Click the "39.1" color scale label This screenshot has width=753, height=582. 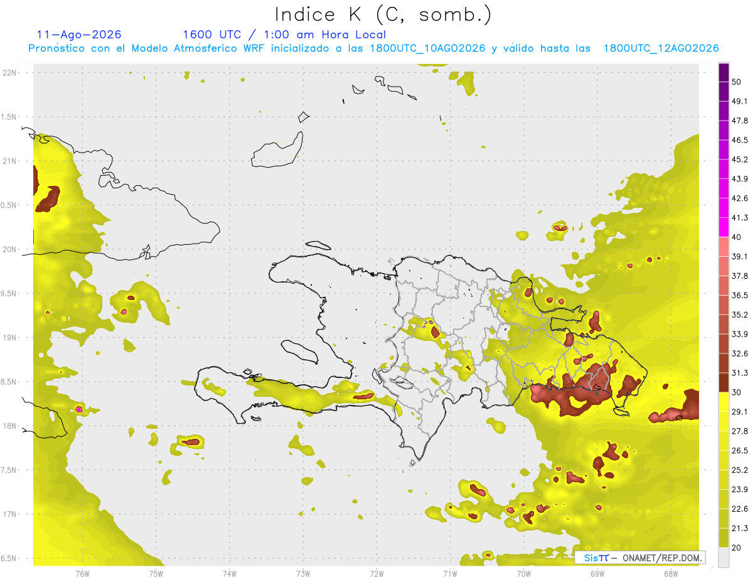[740, 257]
